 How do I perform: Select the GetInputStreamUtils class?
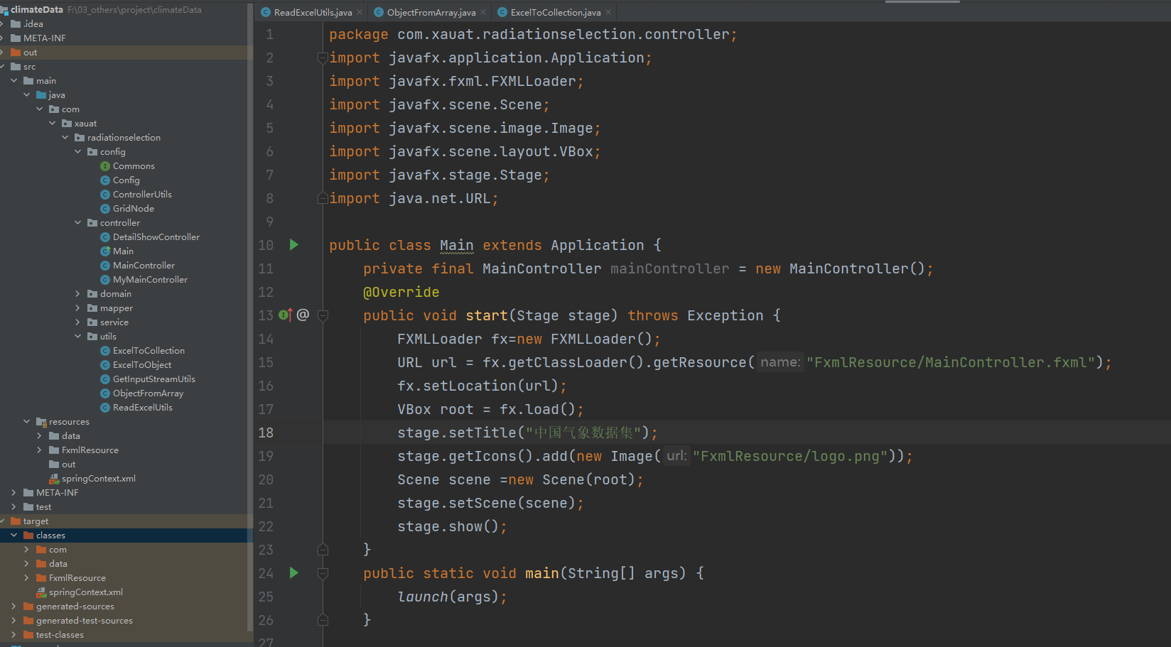(153, 379)
